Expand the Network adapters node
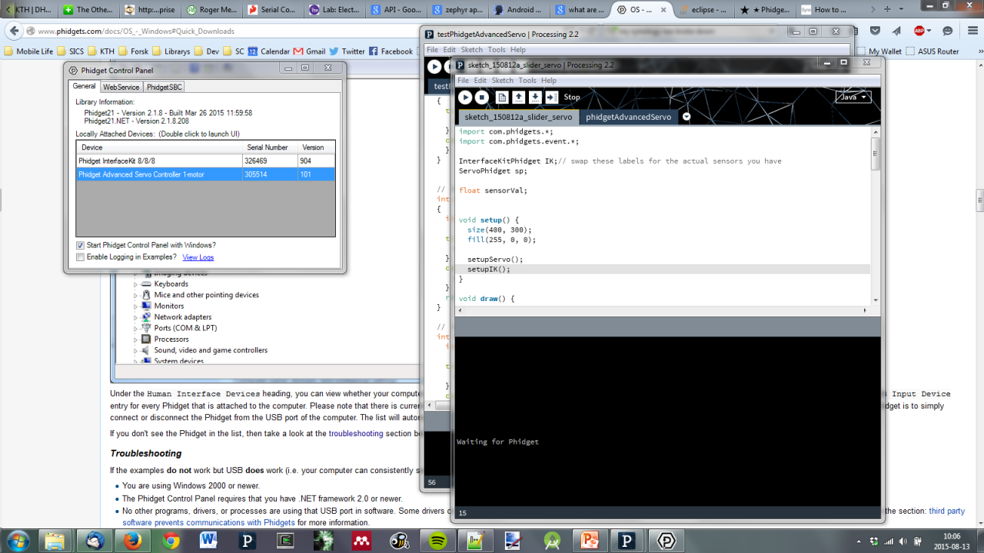 click(x=136, y=317)
